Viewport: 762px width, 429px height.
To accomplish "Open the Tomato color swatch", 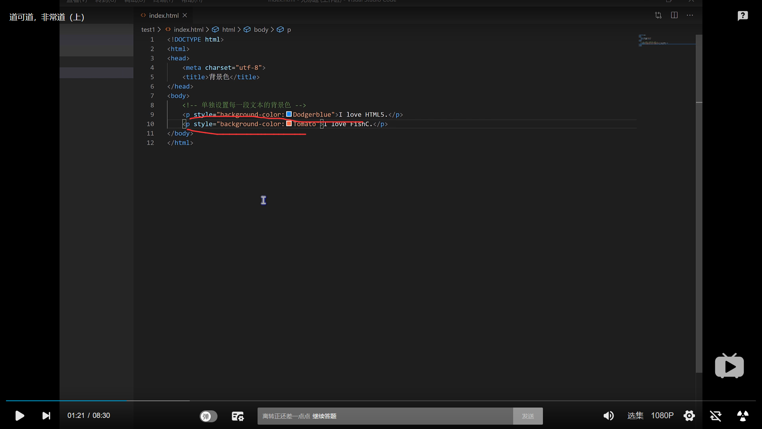I will coord(289,124).
